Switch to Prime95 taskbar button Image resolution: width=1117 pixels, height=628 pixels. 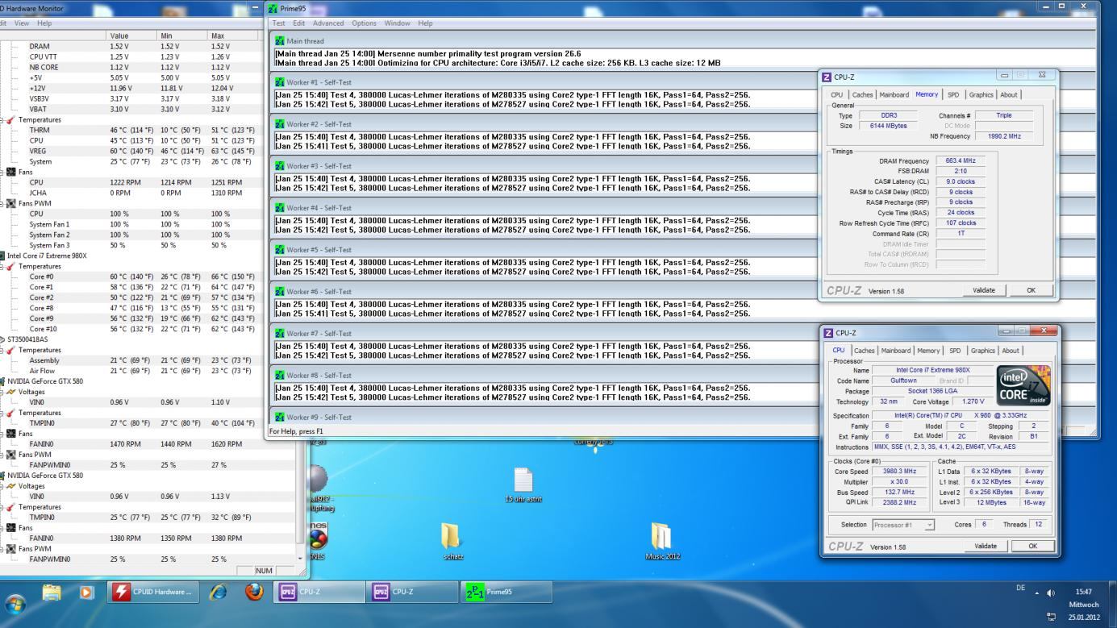click(x=506, y=593)
